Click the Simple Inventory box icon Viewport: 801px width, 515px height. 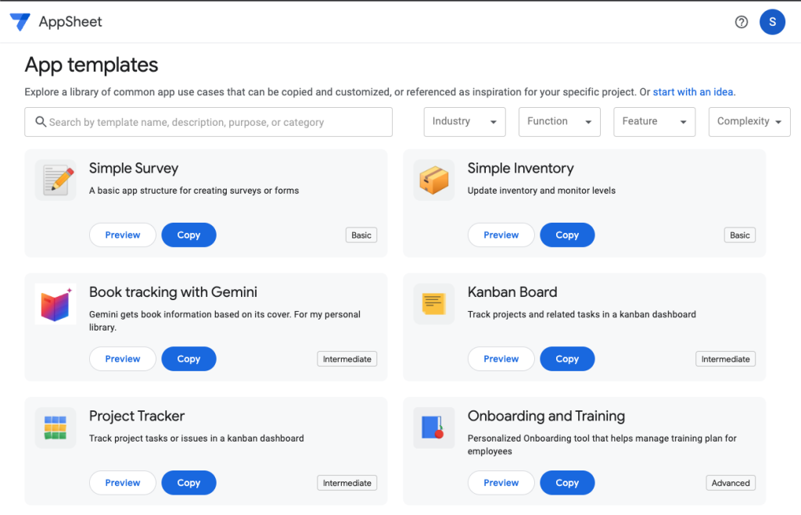433,179
